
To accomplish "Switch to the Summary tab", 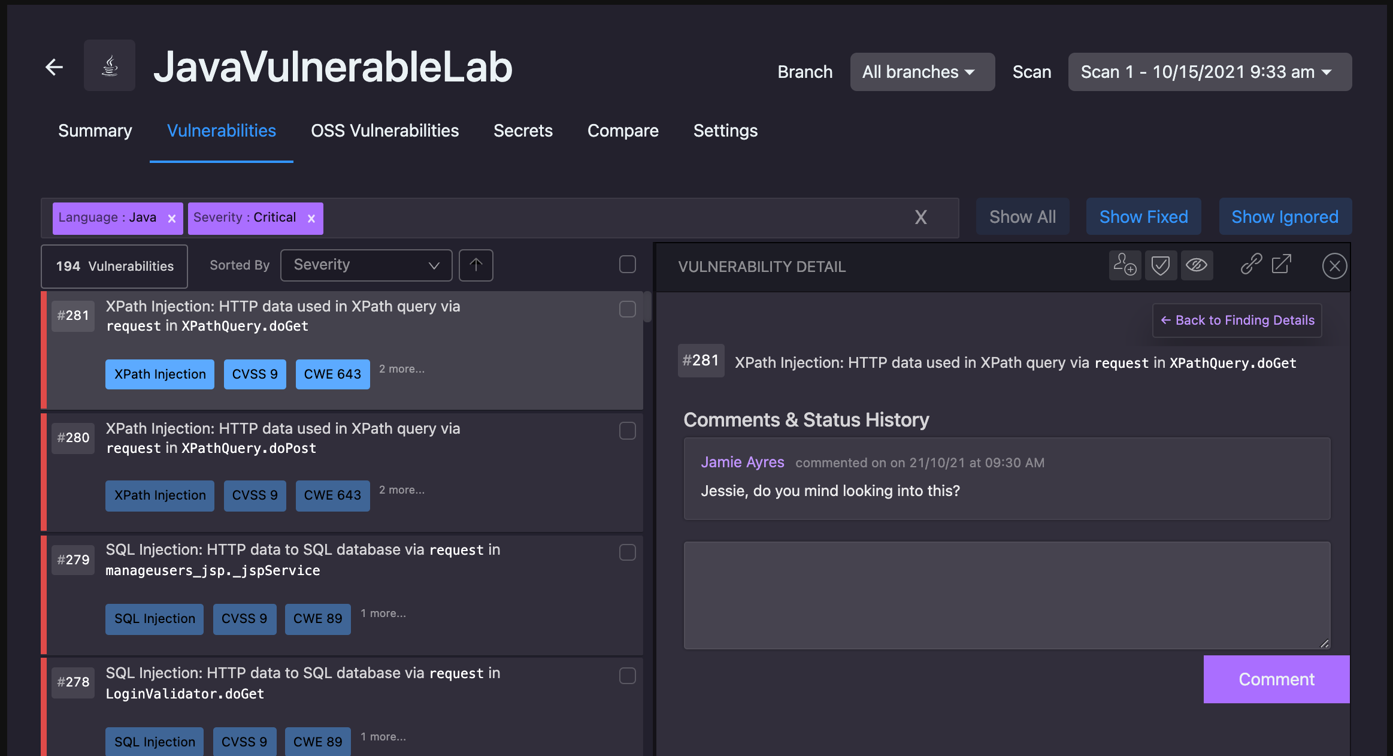I will (95, 131).
